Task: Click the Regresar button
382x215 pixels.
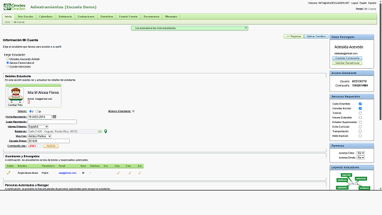Action: click(294, 36)
